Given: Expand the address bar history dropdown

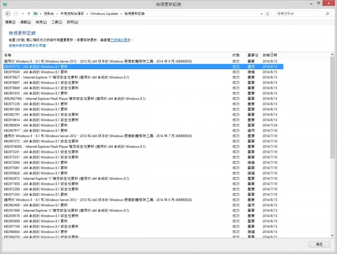Looking at the screenshot, I should pos(262,14).
